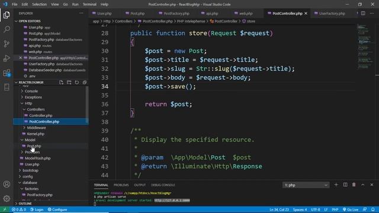Viewport: 379px width, 213px height.
Task: Open the File menu
Action: [x=14, y=4]
